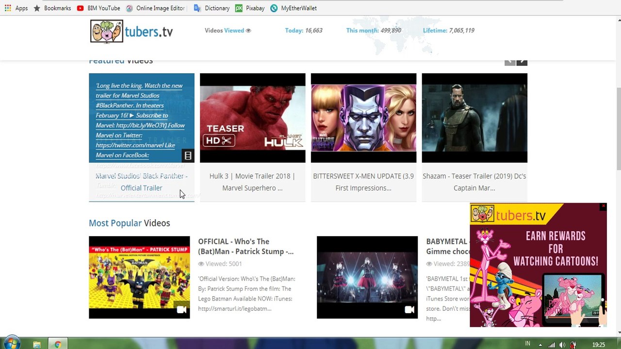Open the Planet Hulk teaser thumbnail

pos(253,118)
